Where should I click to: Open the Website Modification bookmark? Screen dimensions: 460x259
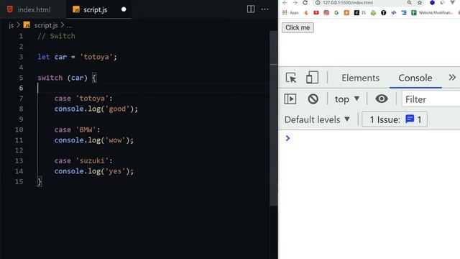tap(432, 13)
